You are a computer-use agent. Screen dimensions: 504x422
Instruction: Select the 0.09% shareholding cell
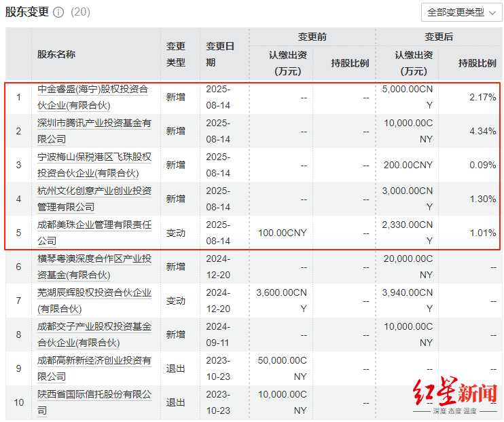(482, 165)
